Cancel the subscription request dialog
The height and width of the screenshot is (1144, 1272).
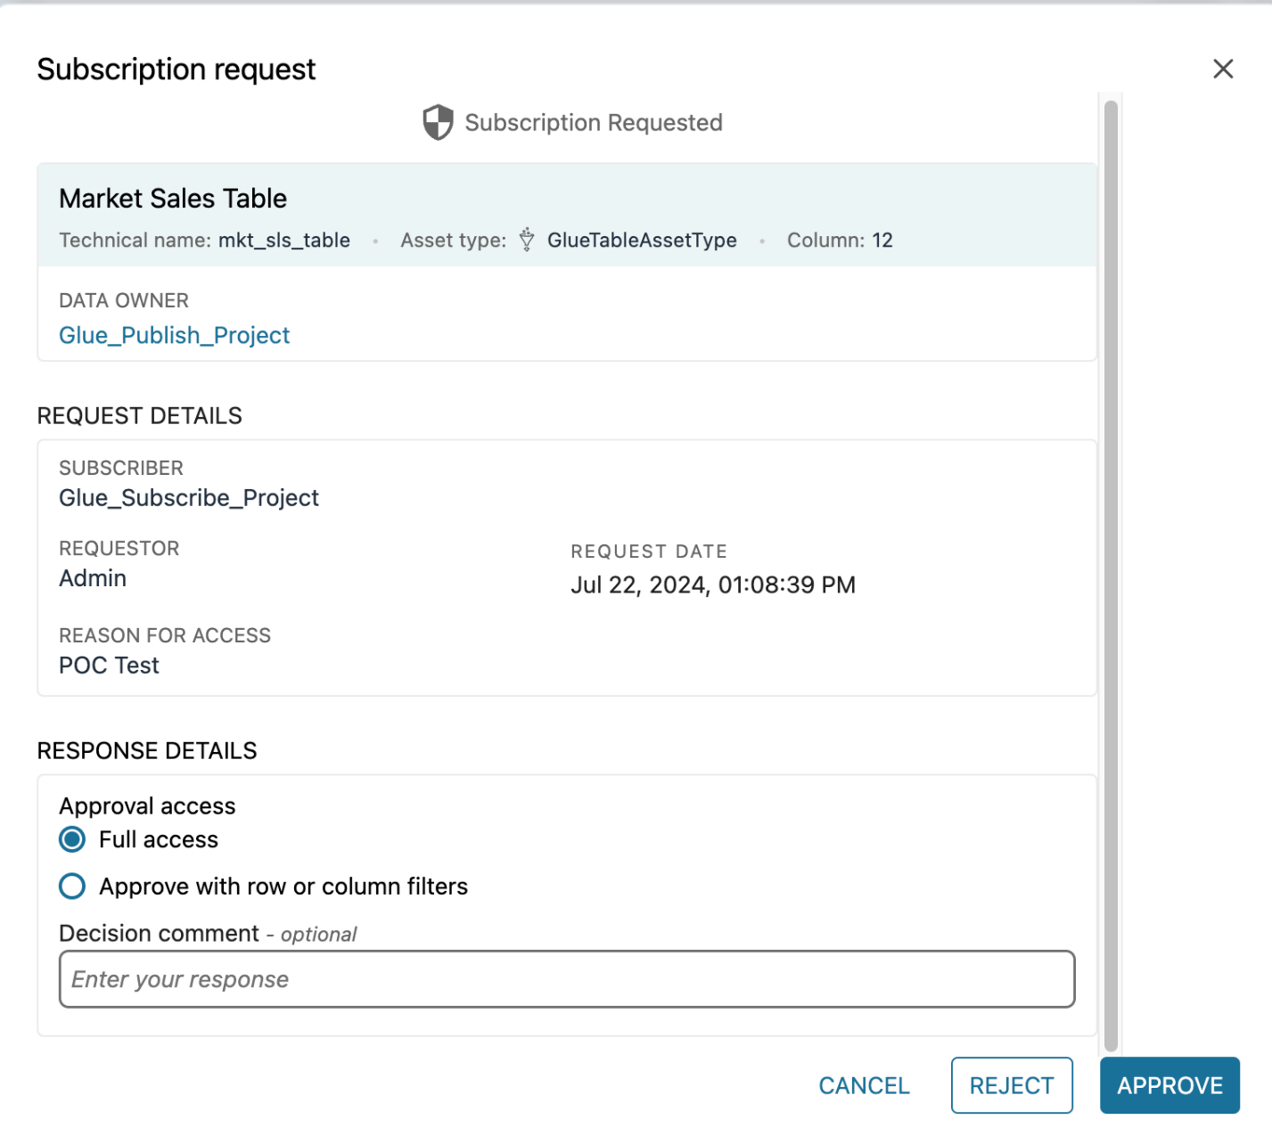[864, 1085]
